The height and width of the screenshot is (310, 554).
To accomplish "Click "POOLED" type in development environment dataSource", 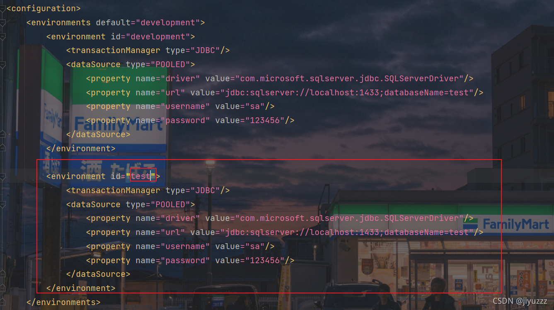I will click(x=170, y=64).
